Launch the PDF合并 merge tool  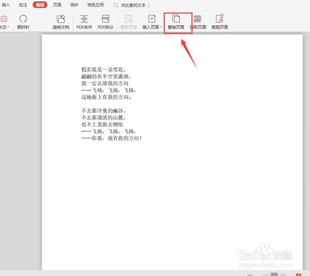(x=84, y=22)
